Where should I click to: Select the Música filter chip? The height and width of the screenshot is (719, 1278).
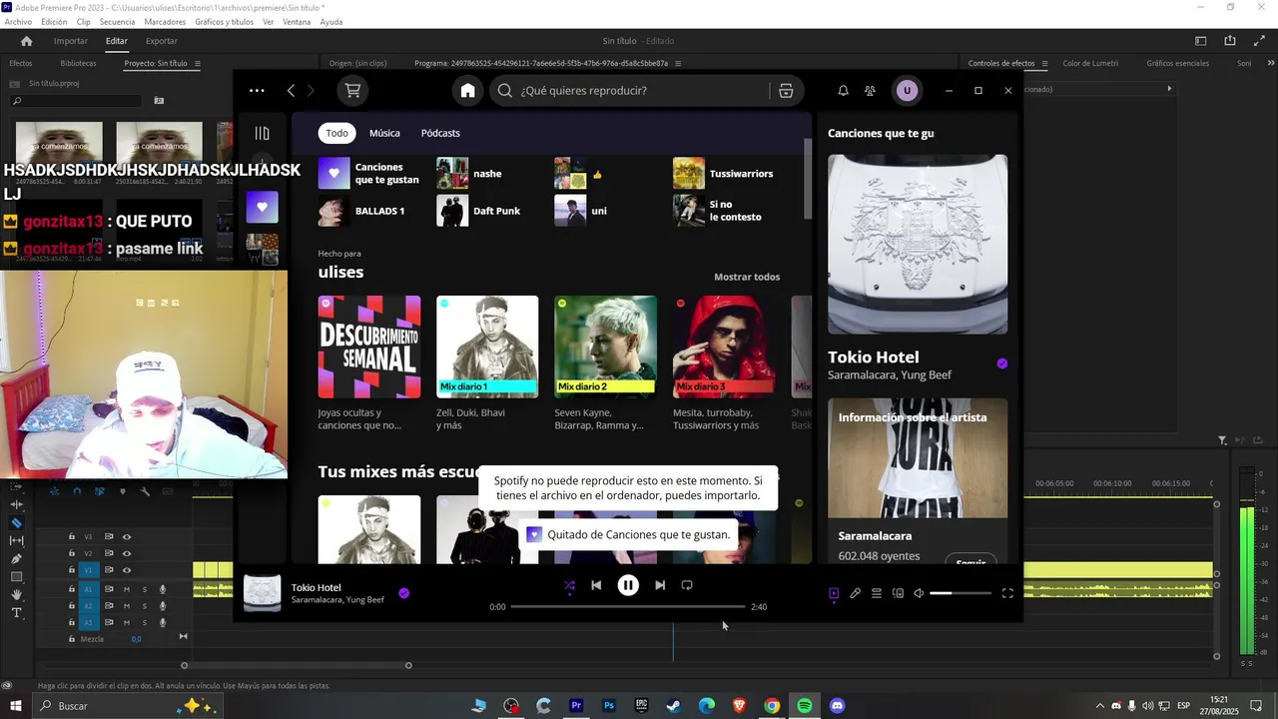click(384, 133)
